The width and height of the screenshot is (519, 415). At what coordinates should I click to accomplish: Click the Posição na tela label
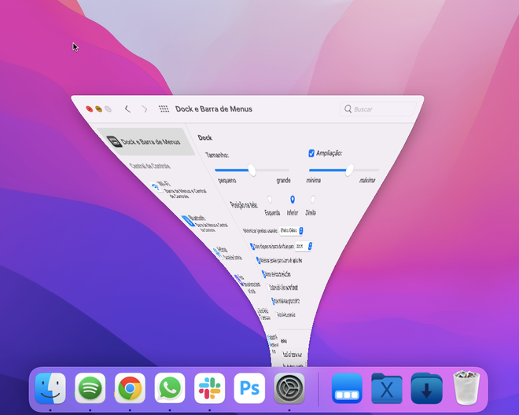click(x=244, y=205)
